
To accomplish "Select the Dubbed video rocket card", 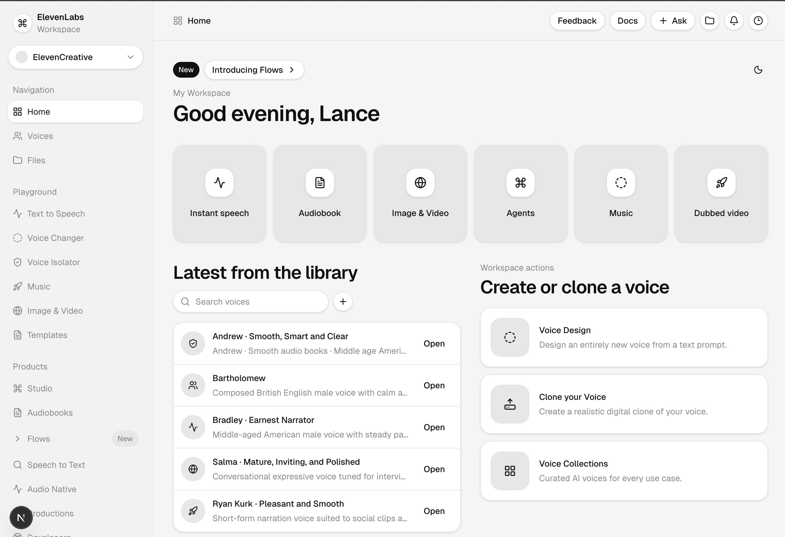I will coord(721,193).
